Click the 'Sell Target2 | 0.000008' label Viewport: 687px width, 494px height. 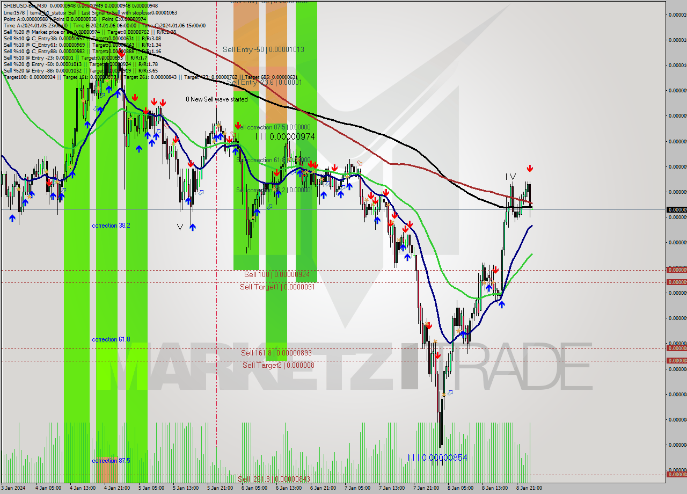tap(279, 365)
